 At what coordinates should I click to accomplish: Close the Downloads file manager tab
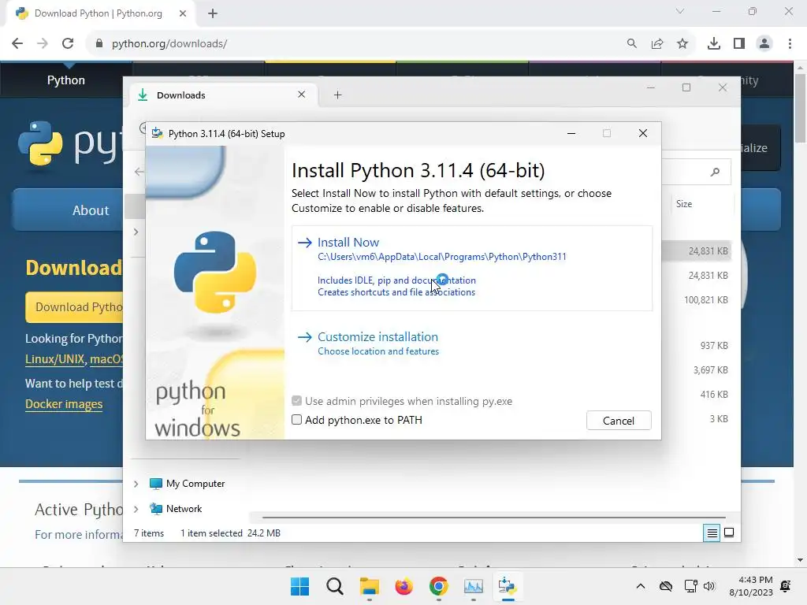(302, 95)
